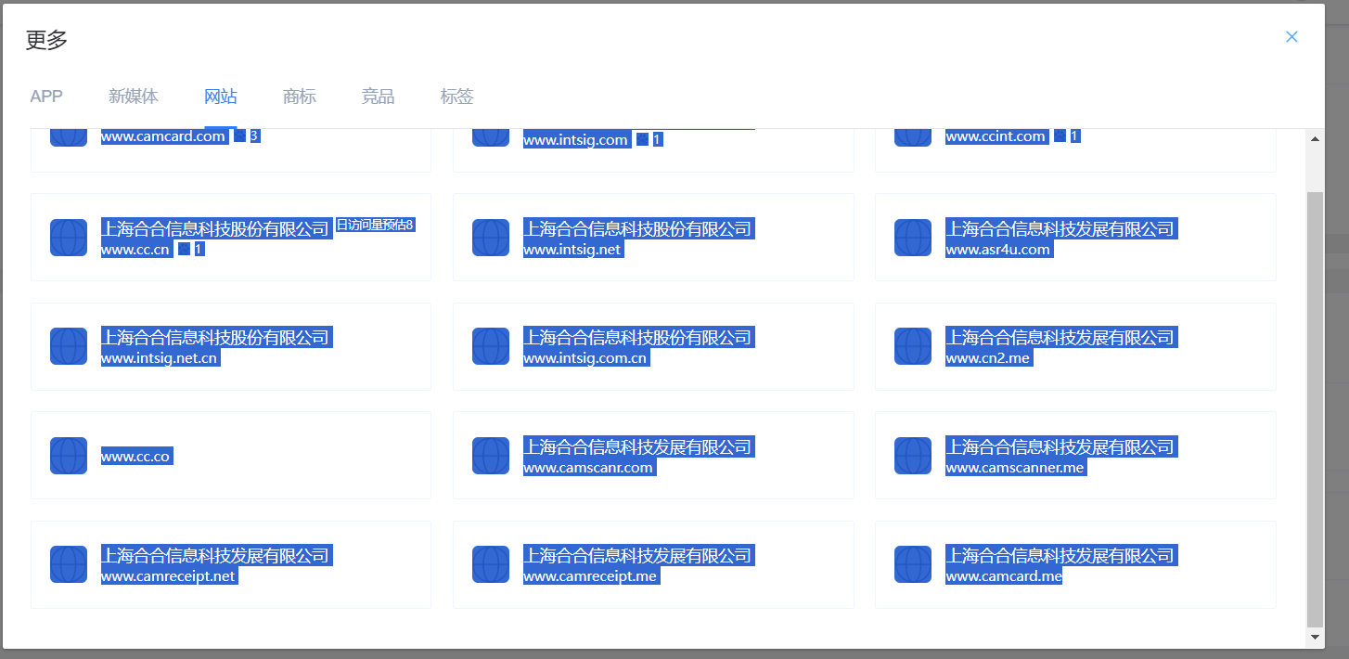Image resolution: width=1349 pixels, height=659 pixels.
Task: Click the vertical scrollbar thumb
Action: click(1315, 409)
